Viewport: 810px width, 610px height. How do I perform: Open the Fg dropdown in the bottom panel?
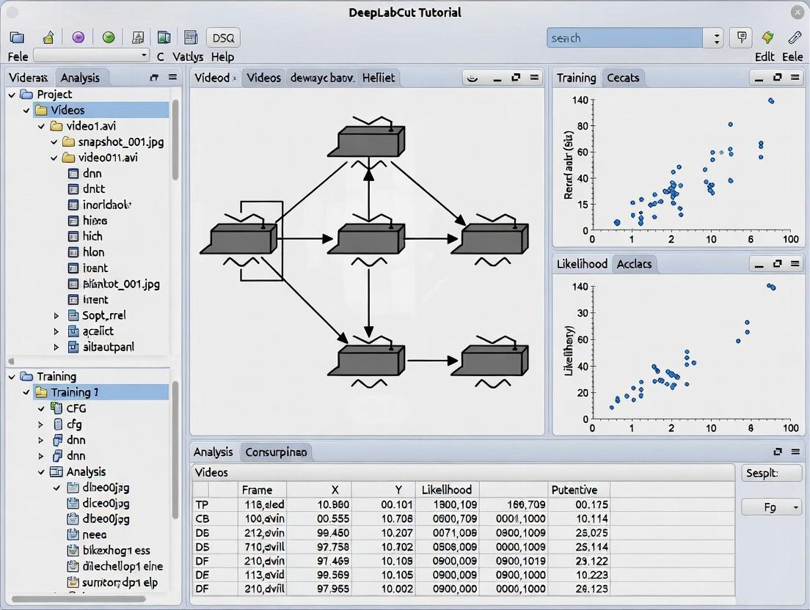[770, 507]
